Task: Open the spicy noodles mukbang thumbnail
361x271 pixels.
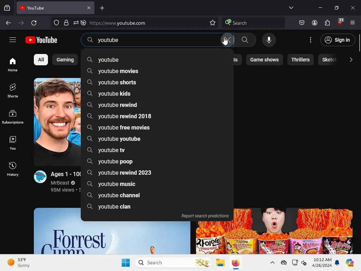Action: (x=274, y=231)
